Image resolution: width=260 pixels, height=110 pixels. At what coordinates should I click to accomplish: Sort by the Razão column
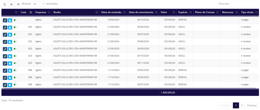tap(76, 12)
